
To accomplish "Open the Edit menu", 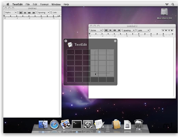I will click(x=35, y=4).
